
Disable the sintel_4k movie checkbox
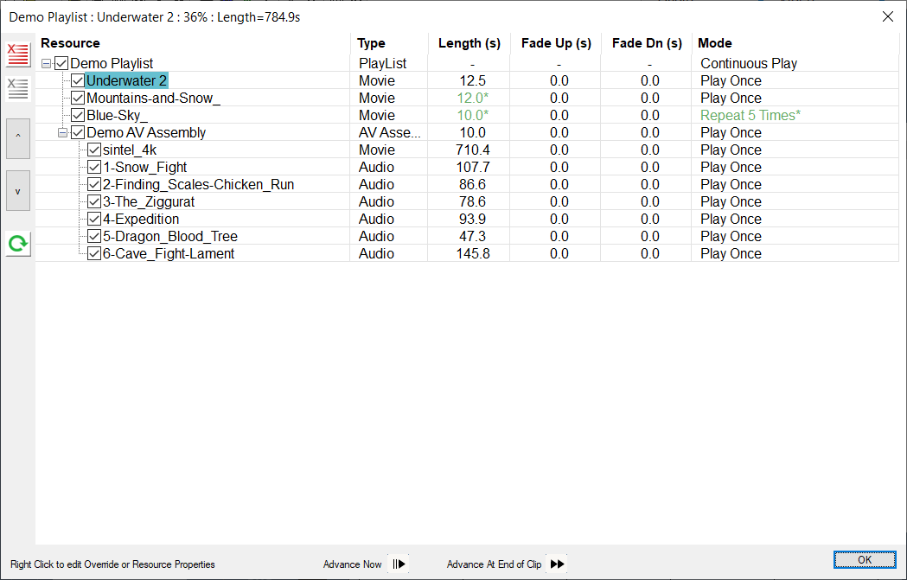click(x=94, y=150)
